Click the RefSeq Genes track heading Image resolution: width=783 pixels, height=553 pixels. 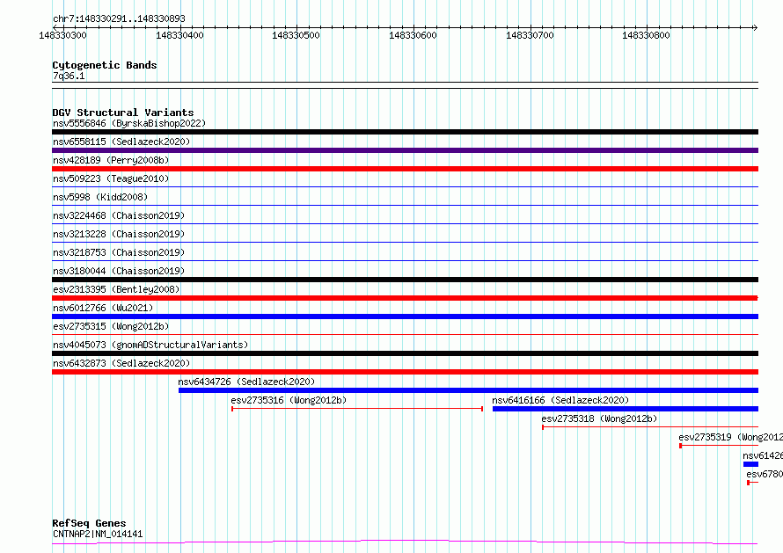89,523
